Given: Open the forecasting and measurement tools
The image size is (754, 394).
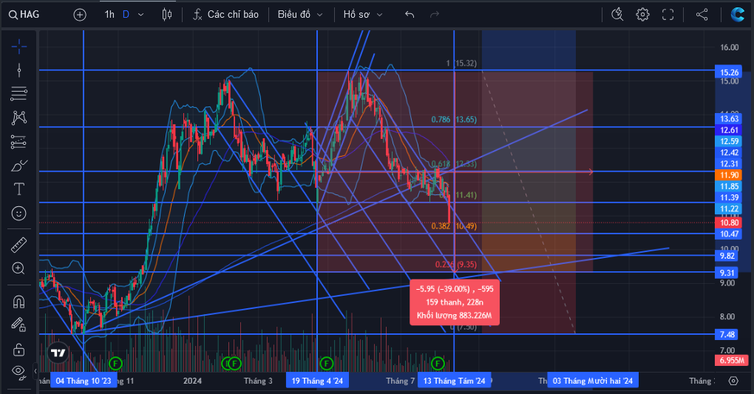Looking at the screenshot, I should [x=18, y=141].
